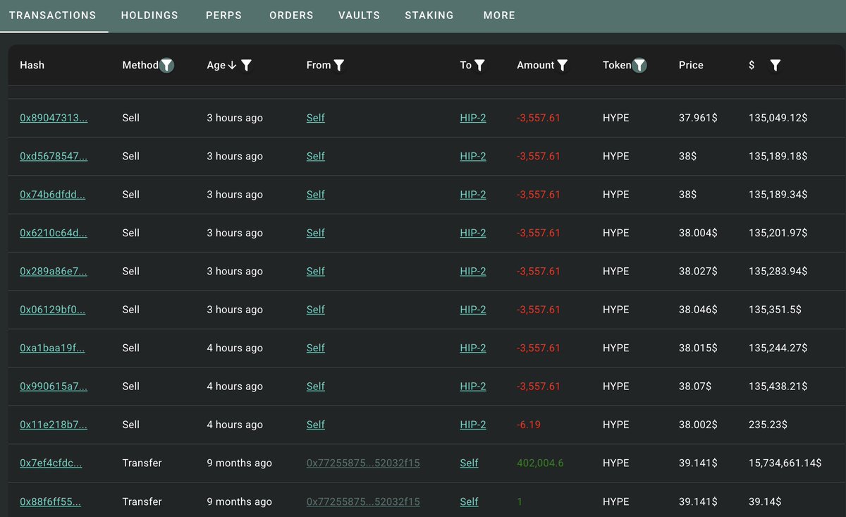Click the Amount column filter icon
846x517 pixels.
[563, 66]
